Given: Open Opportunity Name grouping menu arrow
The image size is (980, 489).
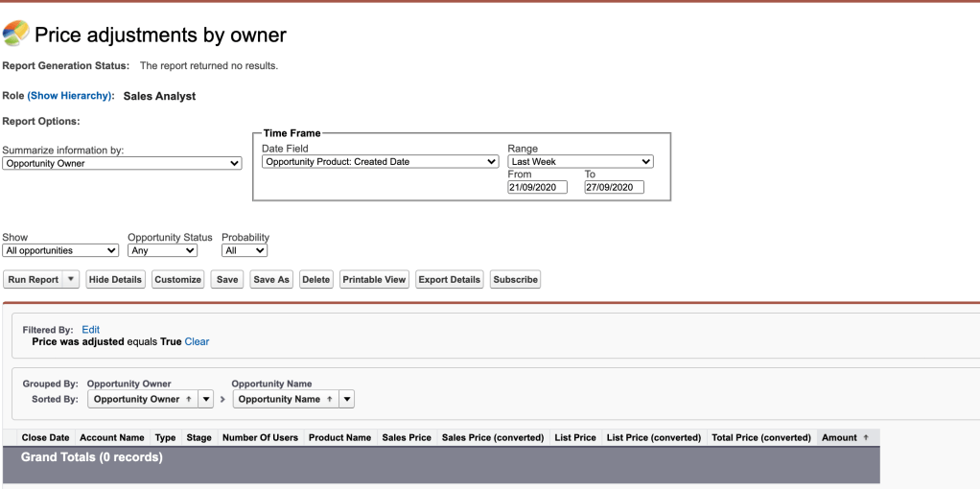Looking at the screenshot, I should point(347,399).
